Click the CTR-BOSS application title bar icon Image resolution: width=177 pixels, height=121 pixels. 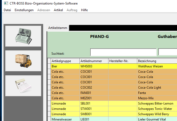(6, 3)
